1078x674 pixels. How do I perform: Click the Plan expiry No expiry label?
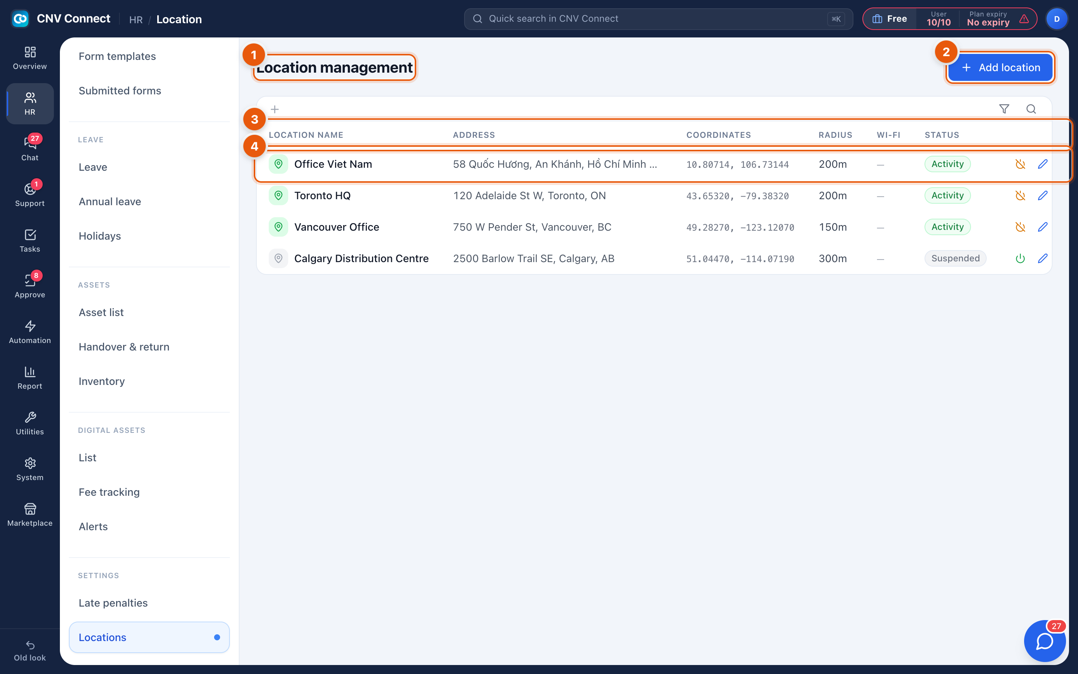988,19
